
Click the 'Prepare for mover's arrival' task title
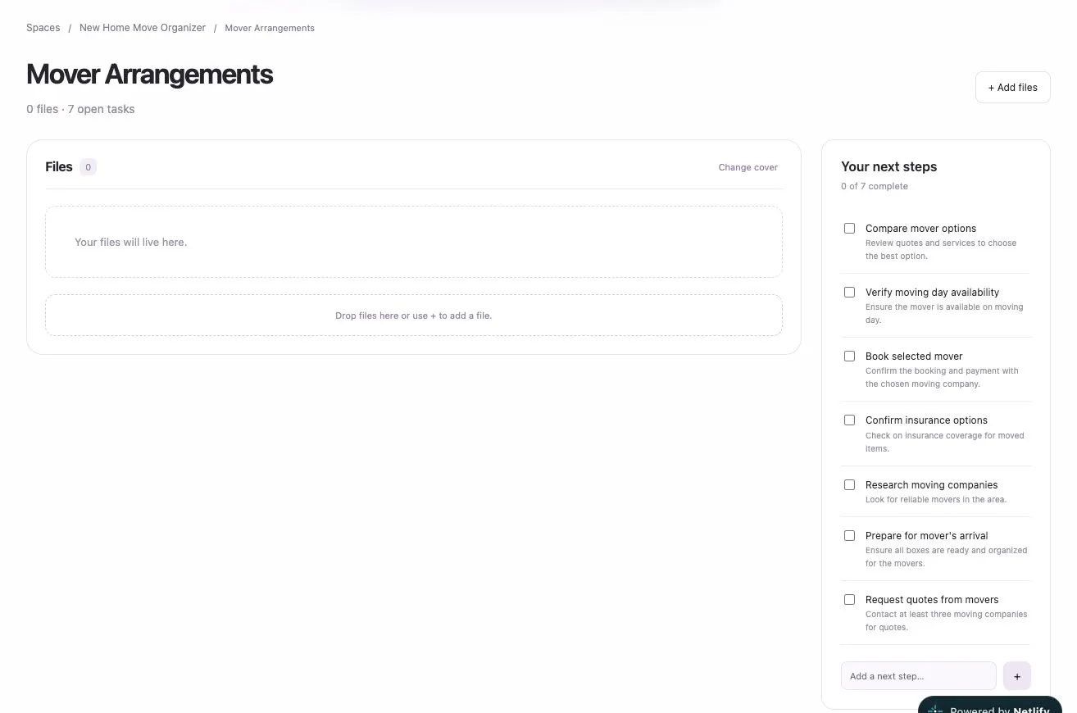[x=926, y=536]
